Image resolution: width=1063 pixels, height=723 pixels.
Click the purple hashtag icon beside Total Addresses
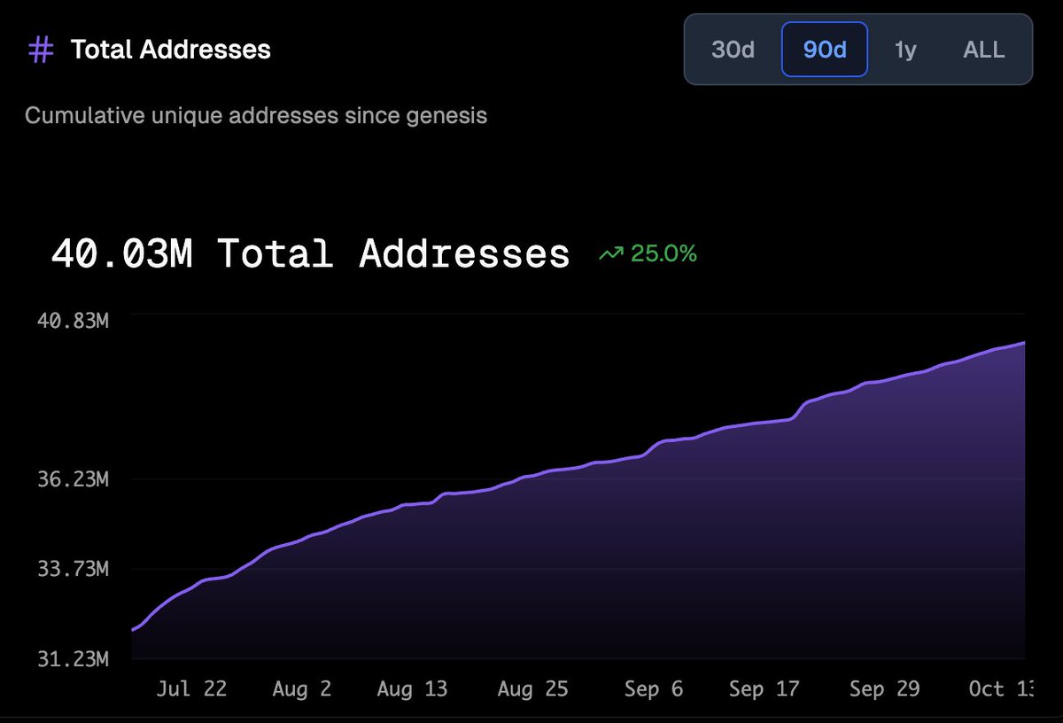click(40, 51)
